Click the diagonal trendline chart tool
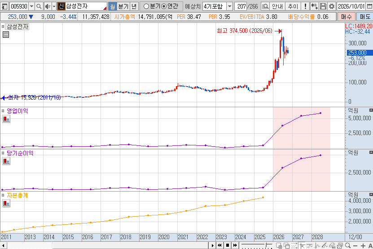This screenshot has width=373, height=249. click(x=325, y=245)
